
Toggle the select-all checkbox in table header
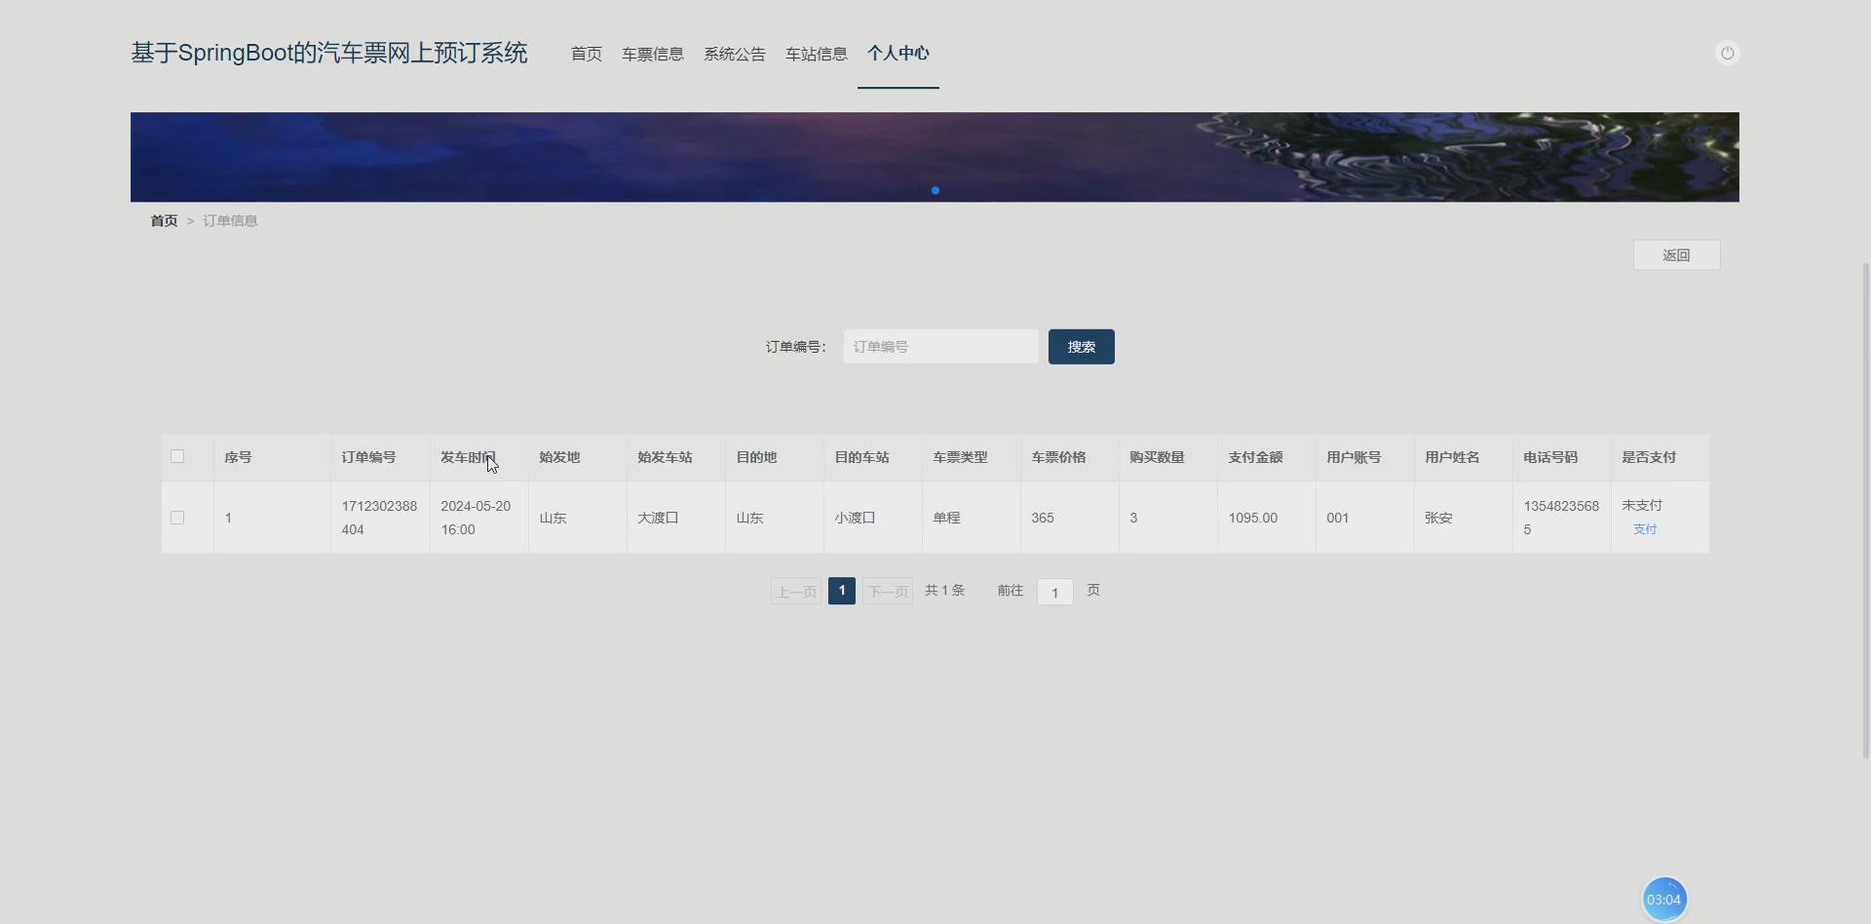[x=177, y=455]
